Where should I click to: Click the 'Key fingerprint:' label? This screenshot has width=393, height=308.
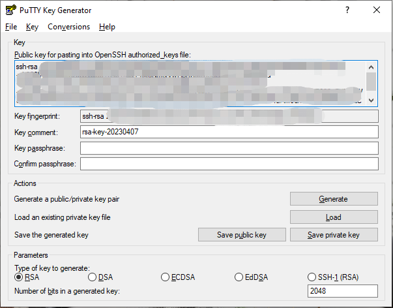click(x=37, y=116)
